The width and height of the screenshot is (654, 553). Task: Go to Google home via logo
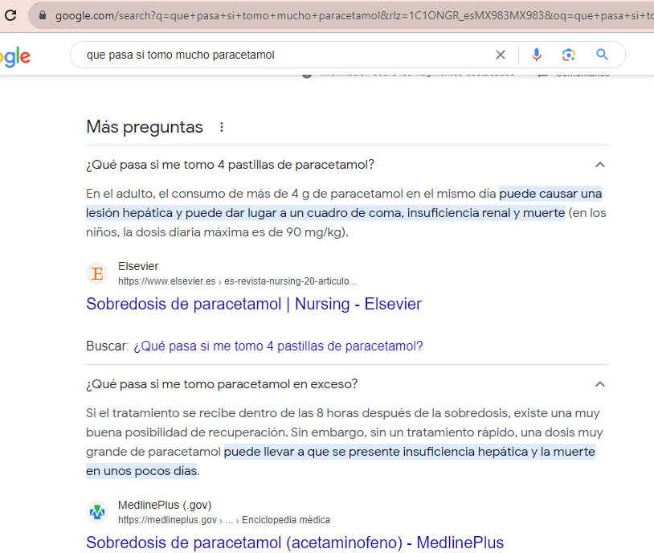(14, 56)
